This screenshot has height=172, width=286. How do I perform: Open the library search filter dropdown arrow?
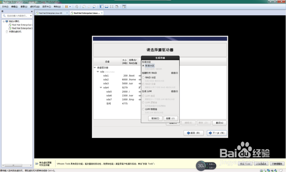coord(31,16)
